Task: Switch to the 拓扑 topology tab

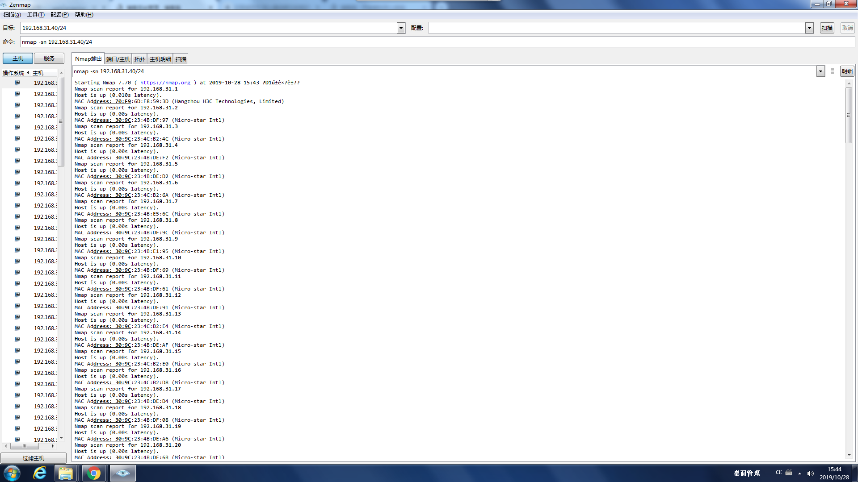Action: click(x=139, y=59)
